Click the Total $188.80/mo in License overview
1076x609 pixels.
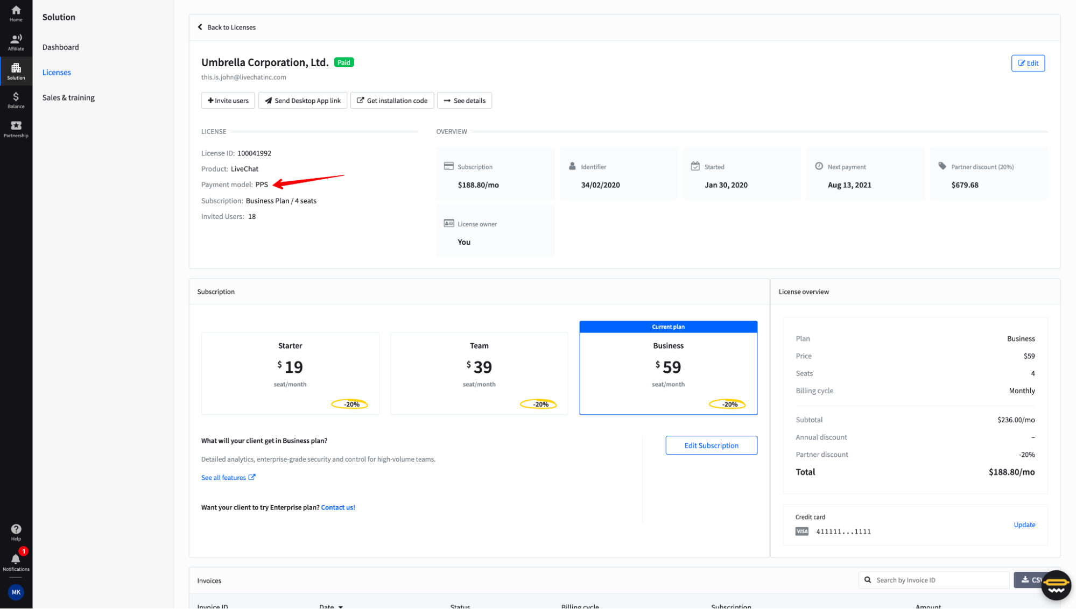pos(1011,472)
